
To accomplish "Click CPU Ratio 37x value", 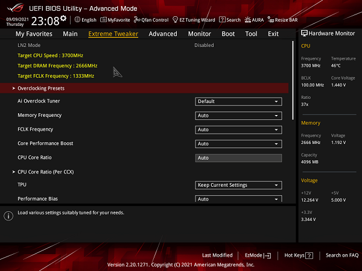I will click(305, 104).
